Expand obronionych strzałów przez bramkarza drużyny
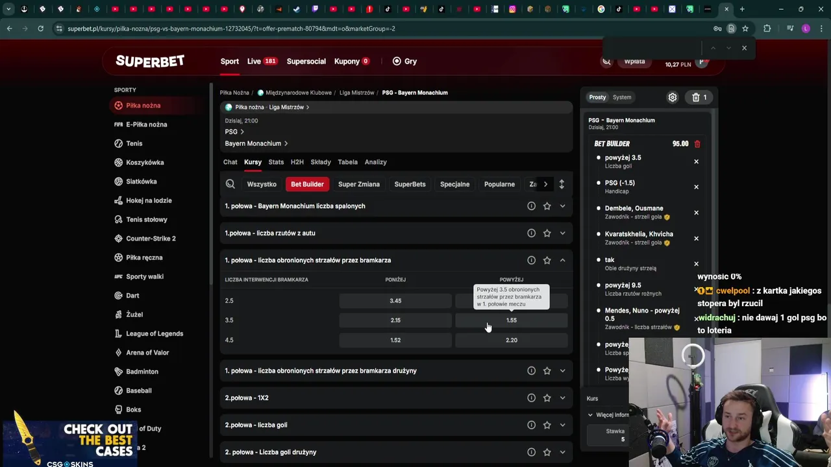 [562, 370]
